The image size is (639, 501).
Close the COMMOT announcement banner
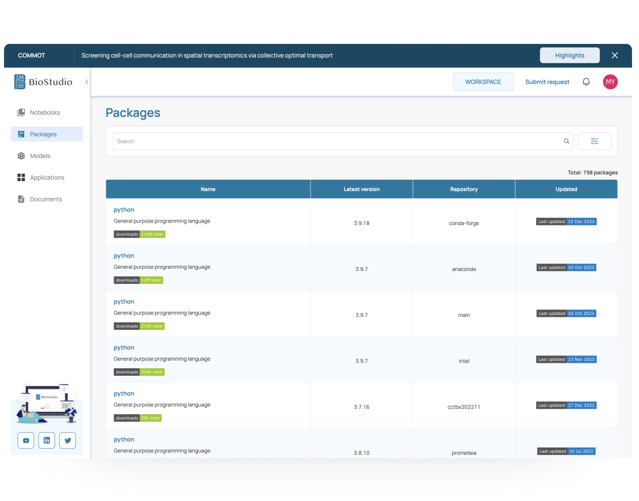pos(615,55)
